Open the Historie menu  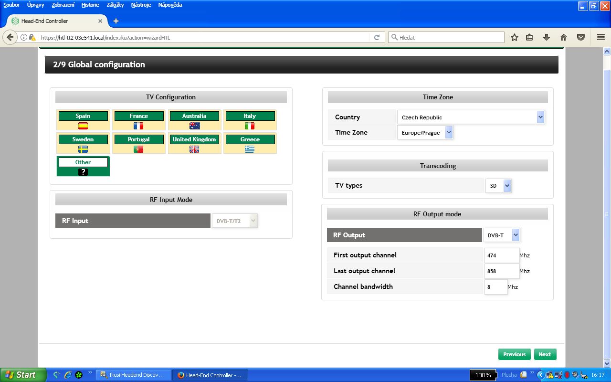pyautogui.click(x=90, y=5)
